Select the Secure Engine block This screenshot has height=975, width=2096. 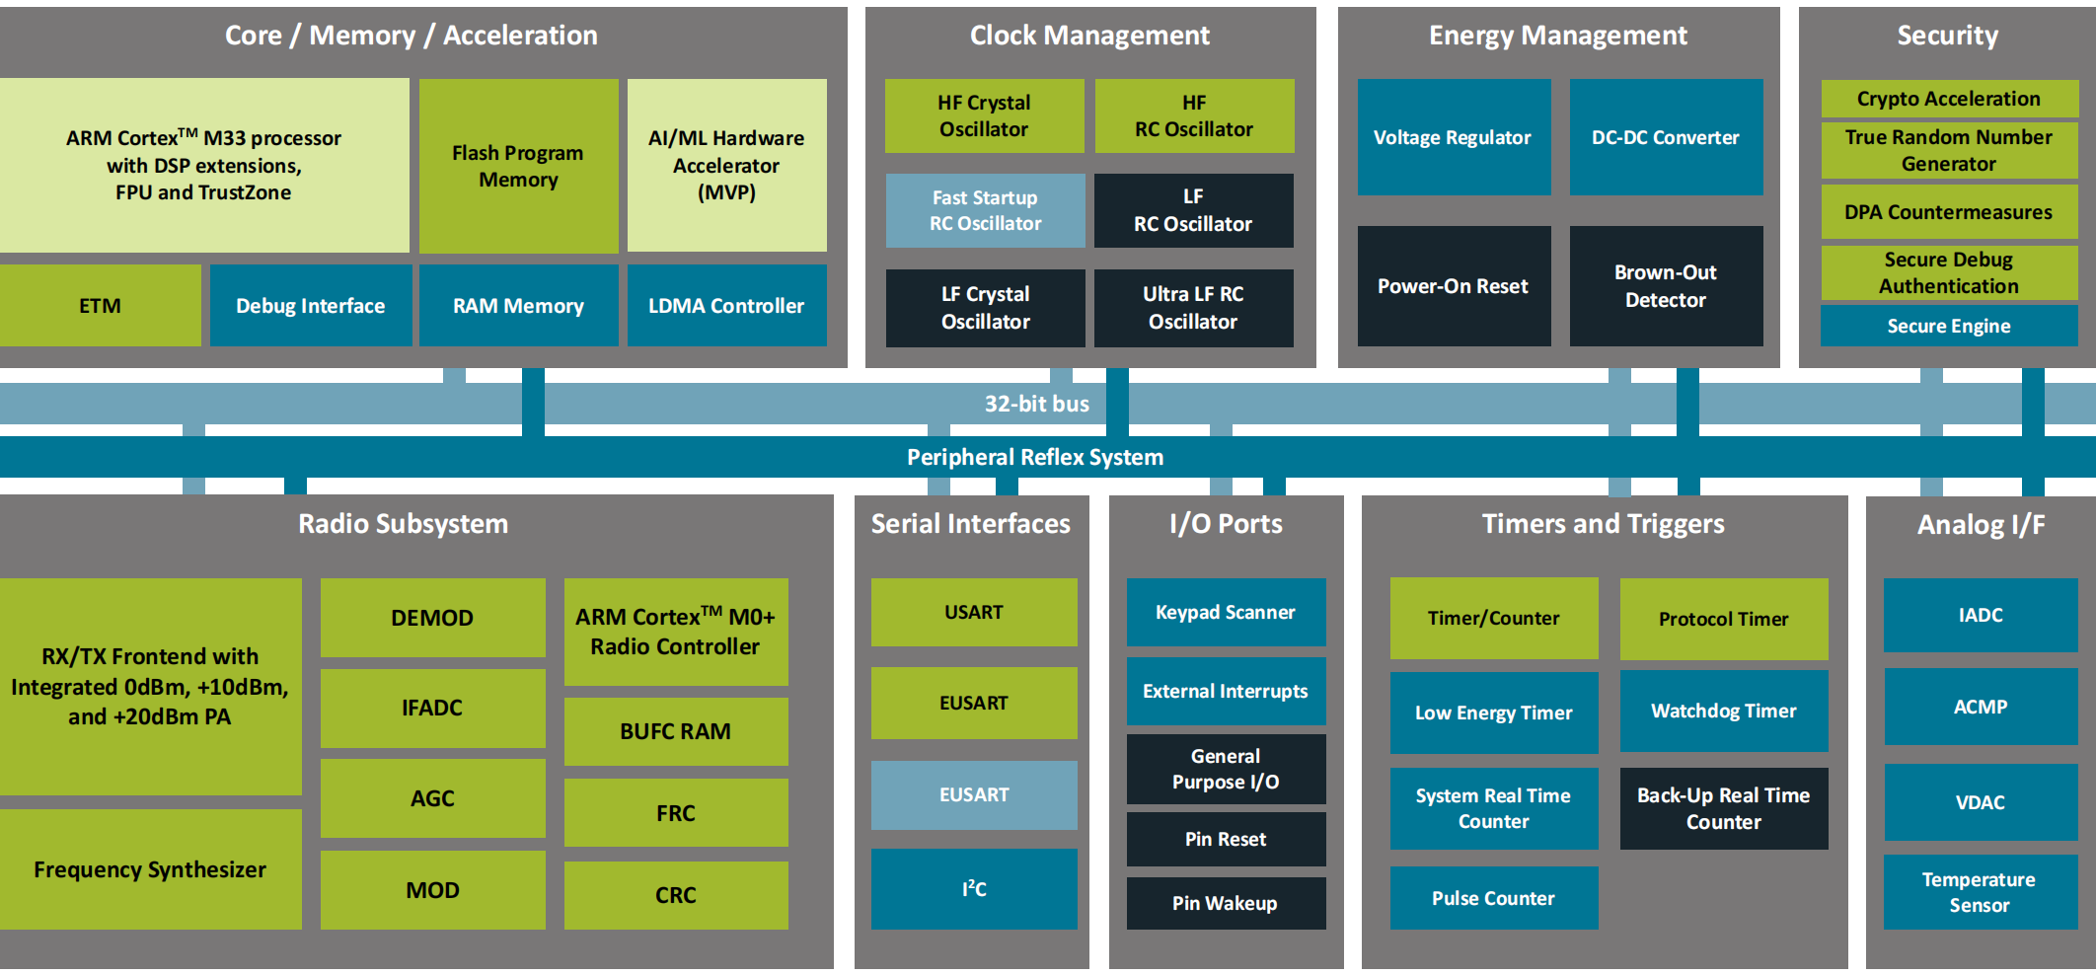1949,326
